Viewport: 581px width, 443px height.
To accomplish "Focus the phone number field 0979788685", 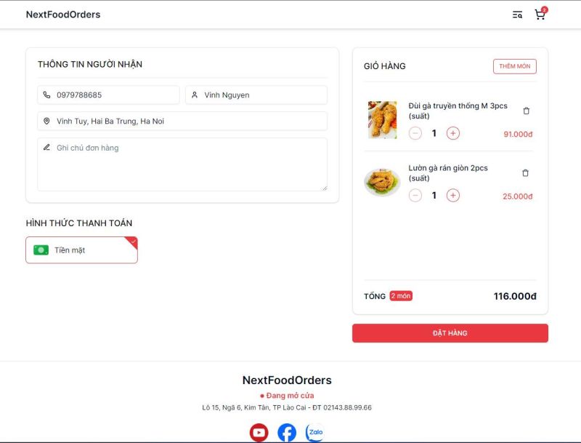I will coord(108,95).
